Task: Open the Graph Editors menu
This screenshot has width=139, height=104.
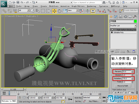Action: (78, 6)
